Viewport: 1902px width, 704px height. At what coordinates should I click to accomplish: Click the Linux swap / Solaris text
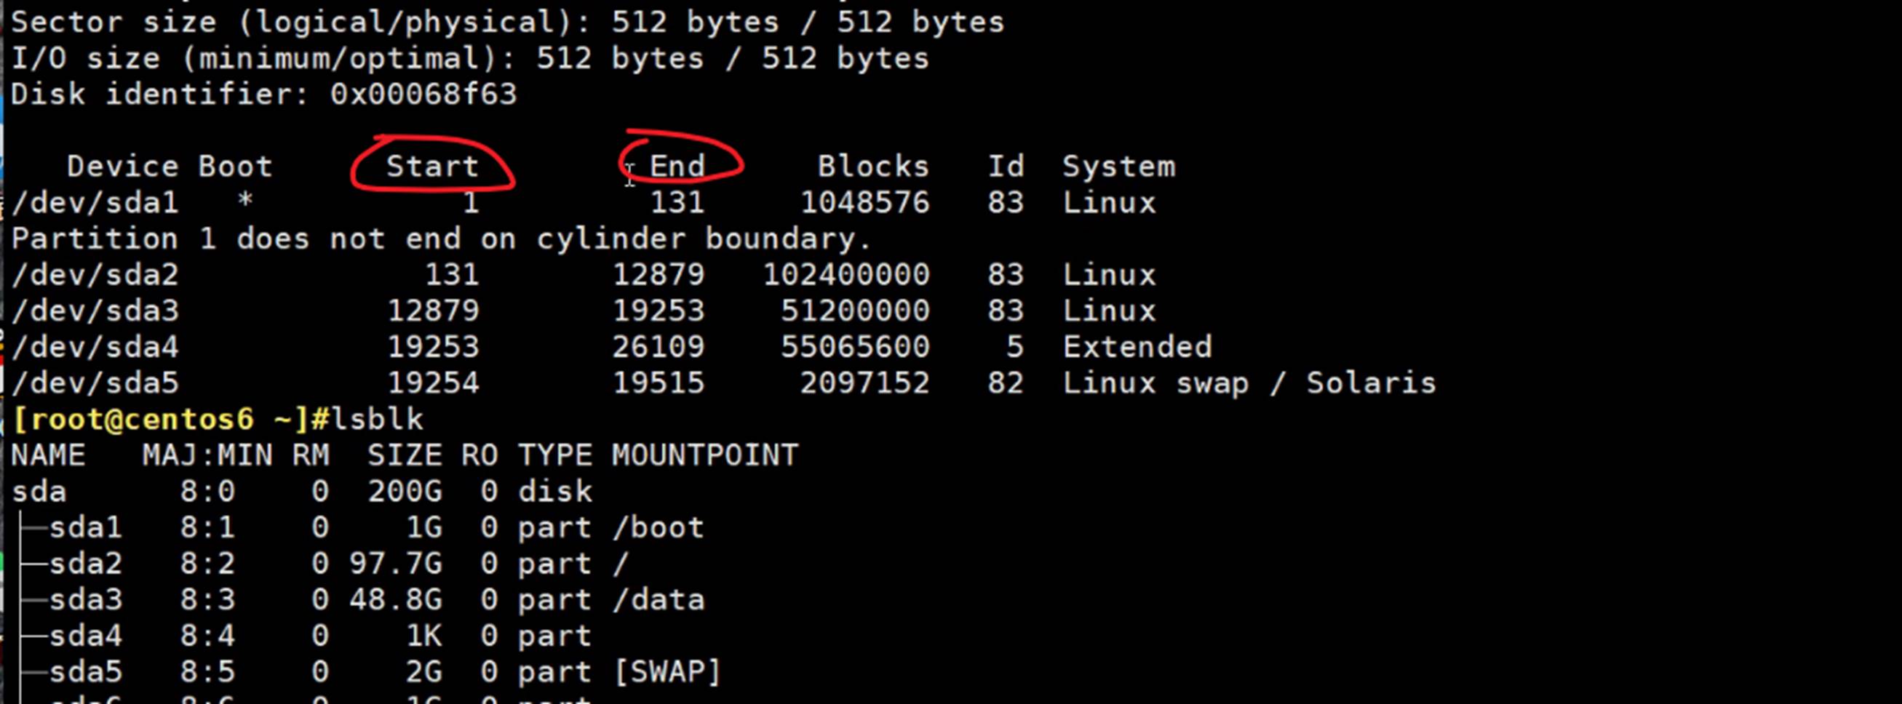click(1249, 383)
